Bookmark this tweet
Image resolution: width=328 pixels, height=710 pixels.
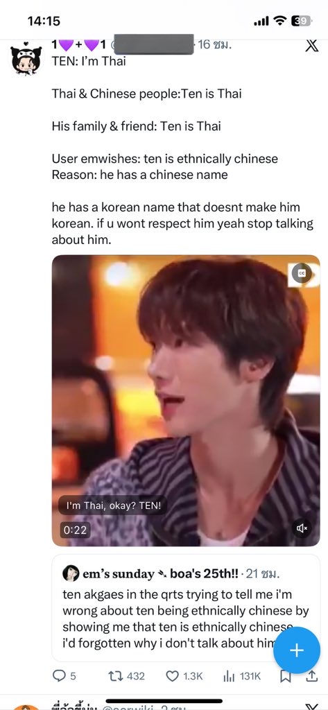click(x=285, y=676)
